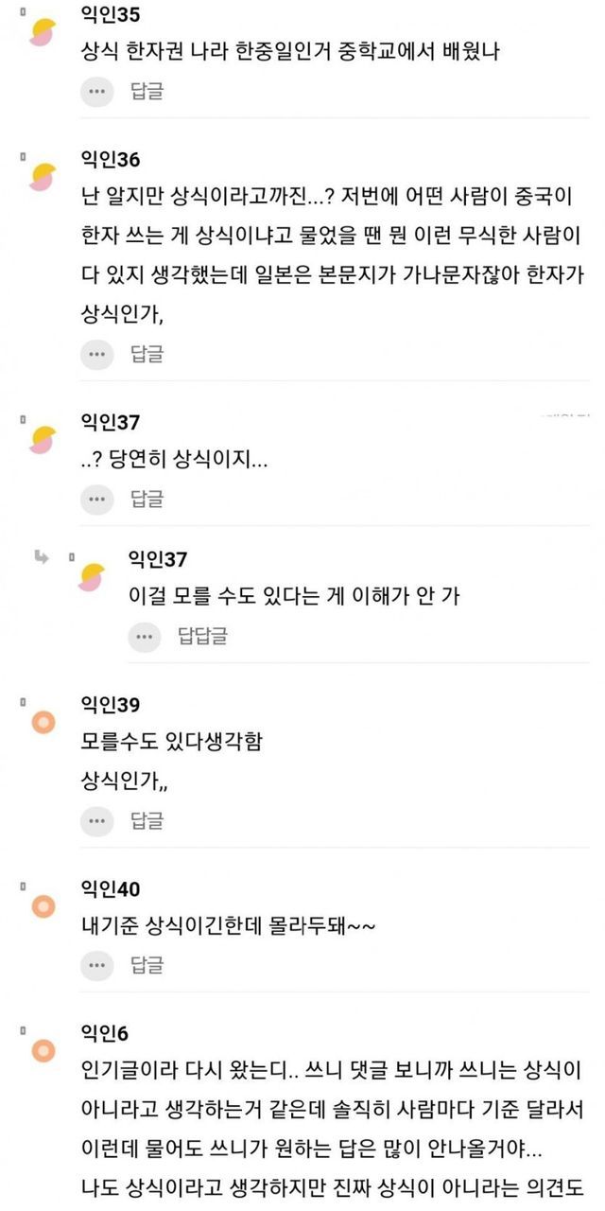
Task: Open the ellipsis menu under 익인36's comment
Action: (x=96, y=355)
